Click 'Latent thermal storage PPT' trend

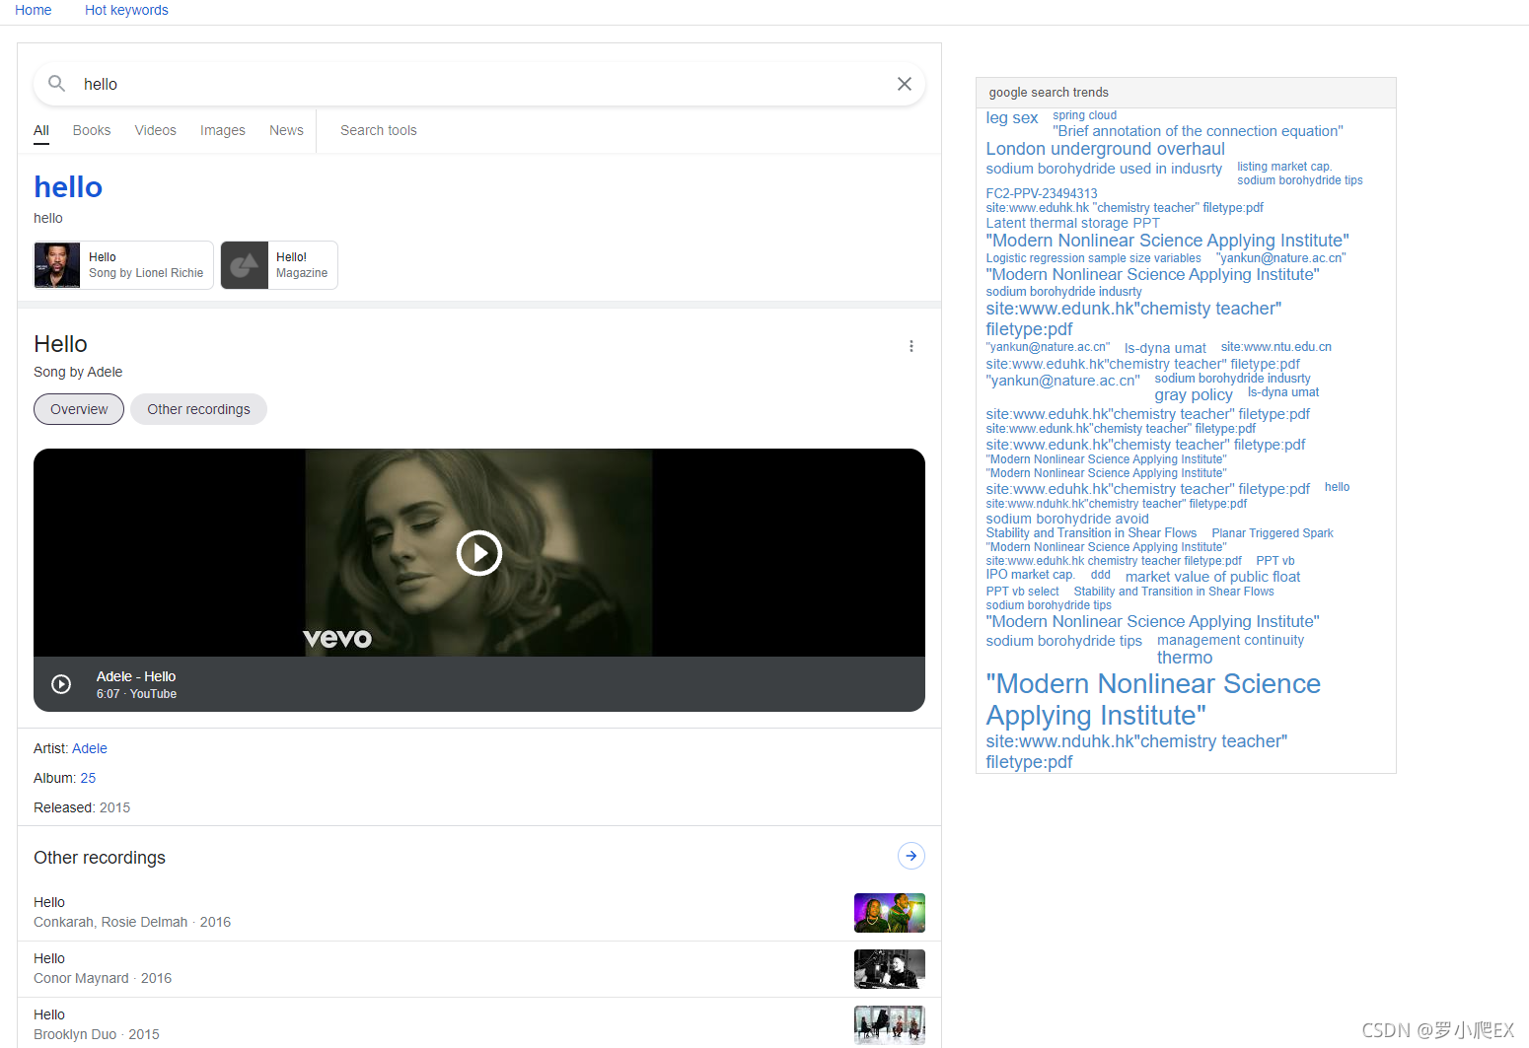(x=1072, y=223)
